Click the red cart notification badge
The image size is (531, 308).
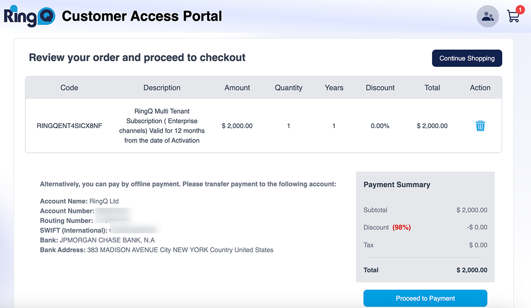tap(520, 9)
